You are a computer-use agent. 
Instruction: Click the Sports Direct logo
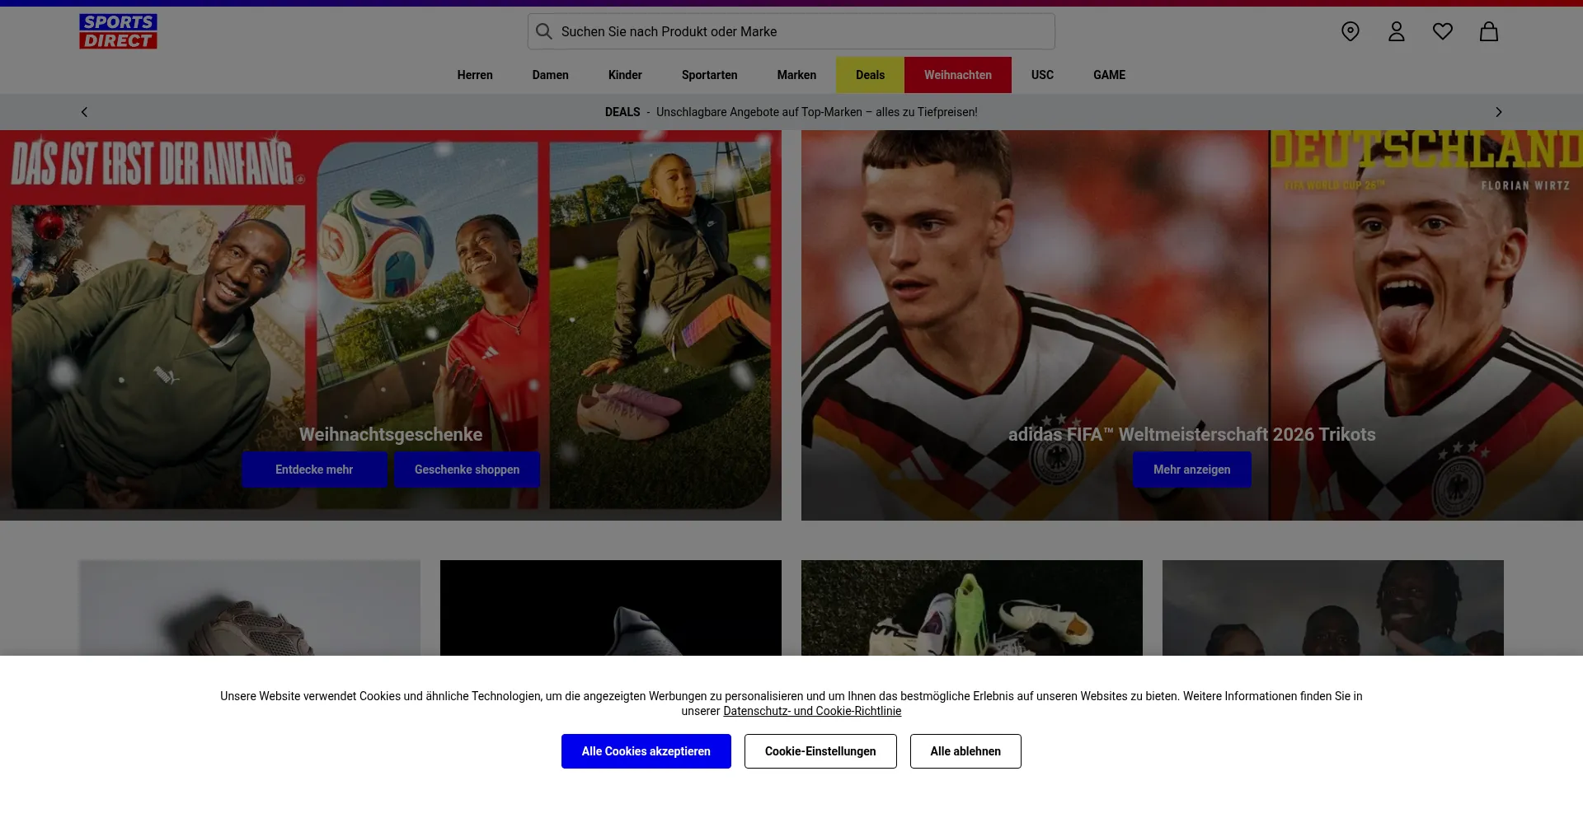pos(118,31)
